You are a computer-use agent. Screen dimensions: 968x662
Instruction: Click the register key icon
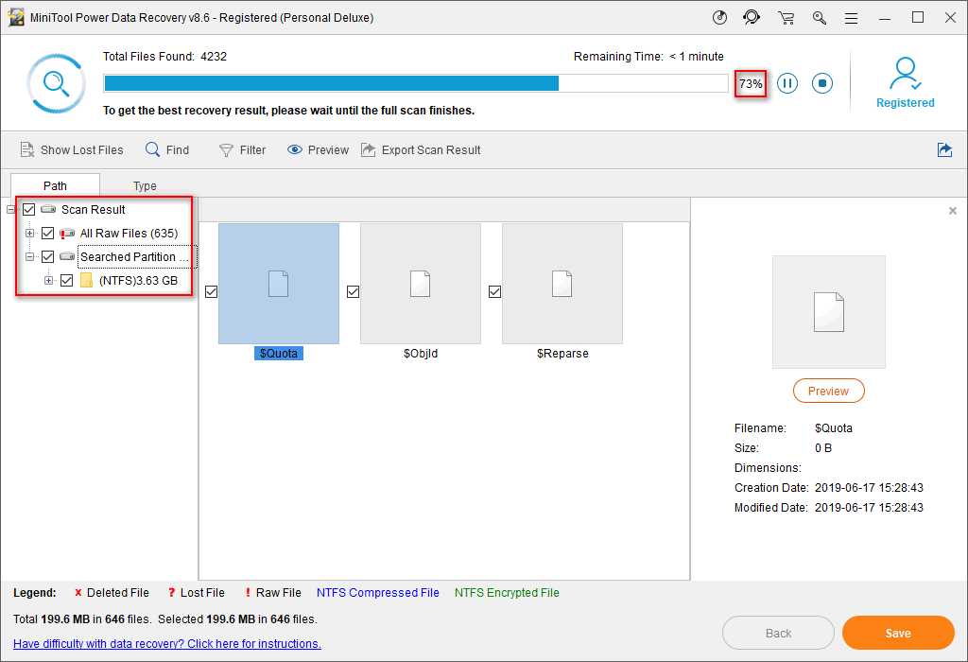820,18
